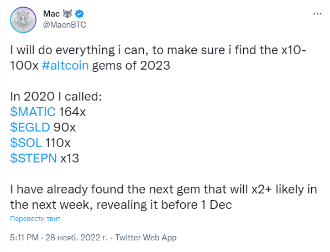Open the $STEPN cashtag
Viewport: 330px width, 252px height.
coord(34,158)
